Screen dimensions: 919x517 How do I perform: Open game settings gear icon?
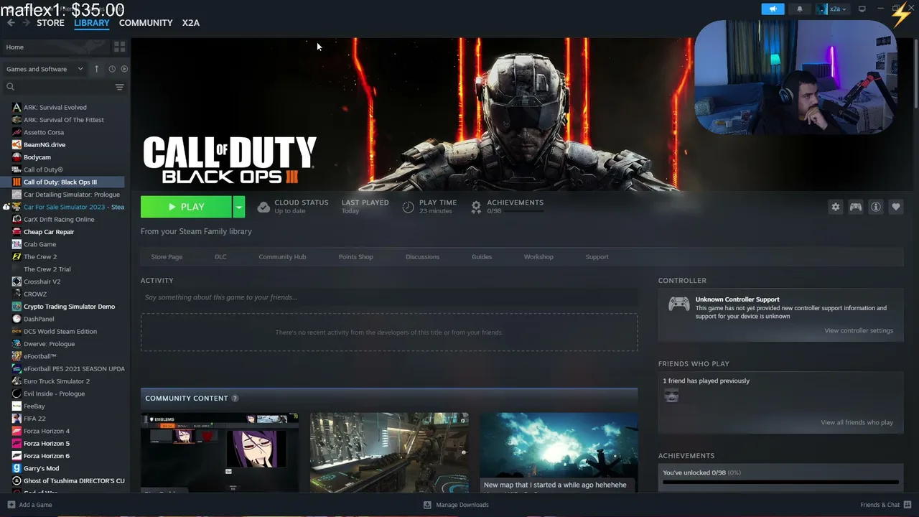[836, 207]
